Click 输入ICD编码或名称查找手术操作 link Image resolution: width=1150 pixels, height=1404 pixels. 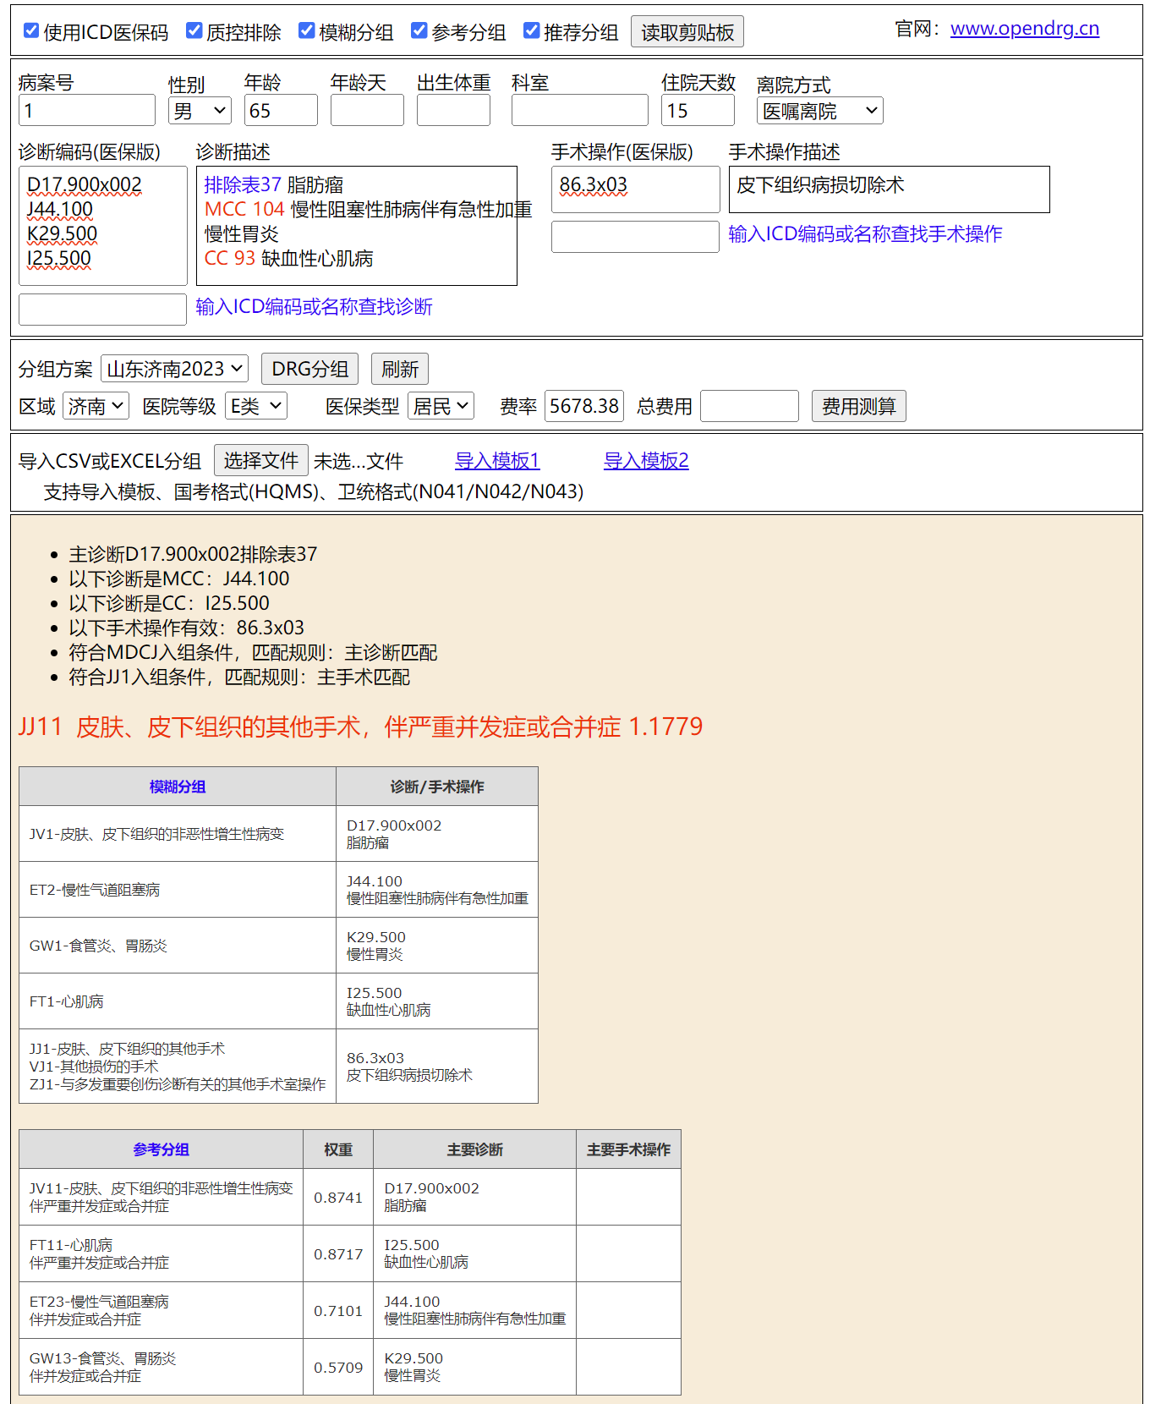tap(865, 233)
